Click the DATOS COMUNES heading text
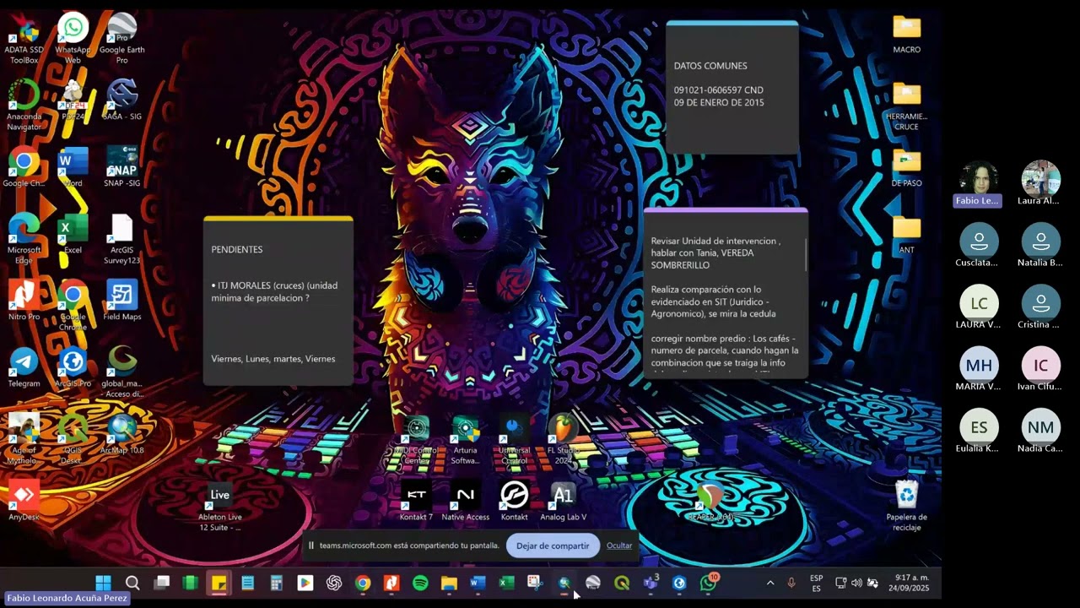This screenshot has height=608, width=1080. click(710, 66)
